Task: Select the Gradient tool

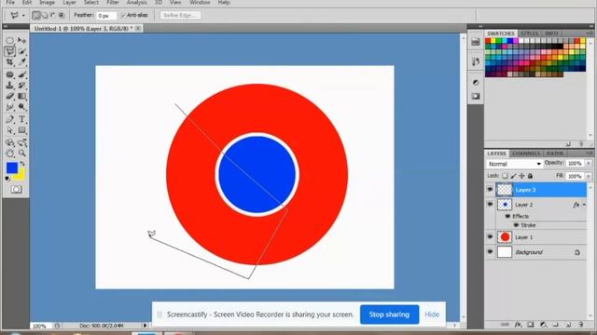Action: coord(22,96)
